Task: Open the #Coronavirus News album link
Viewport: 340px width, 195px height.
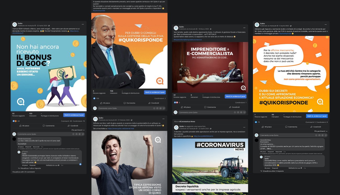Action: click(x=187, y=121)
